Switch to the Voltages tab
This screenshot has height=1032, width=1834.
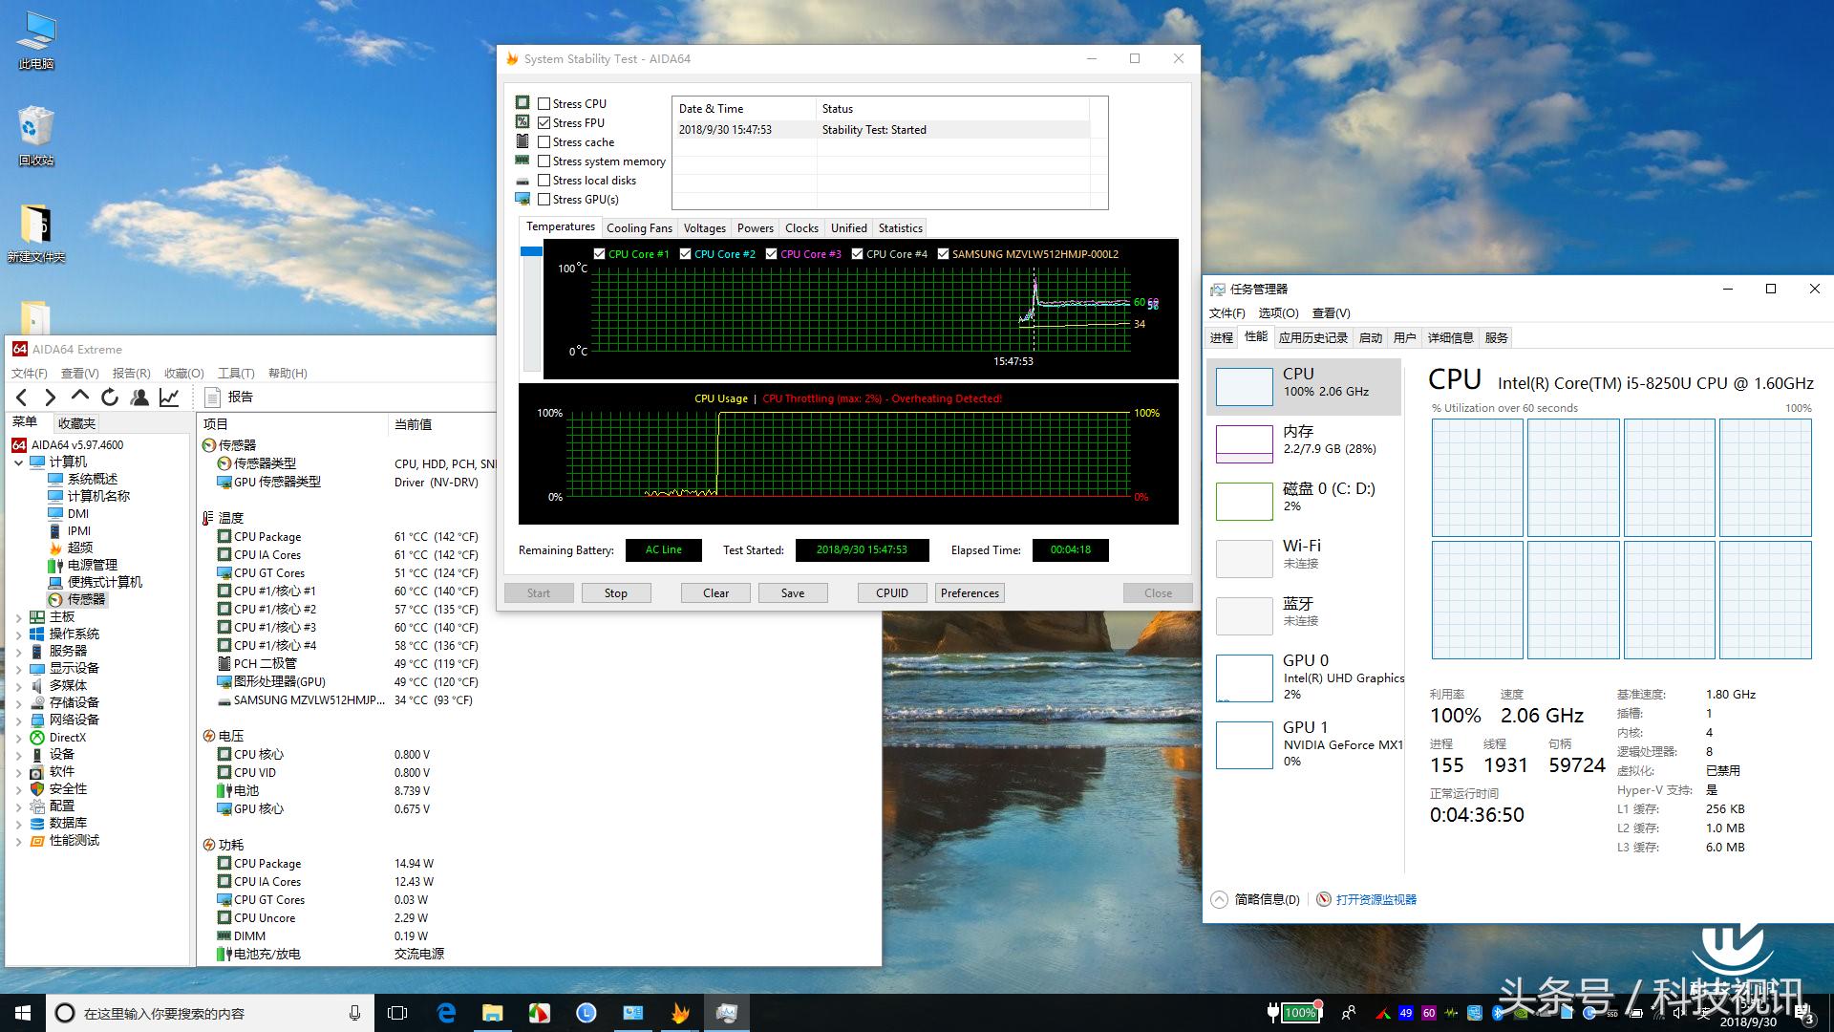pos(704,228)
